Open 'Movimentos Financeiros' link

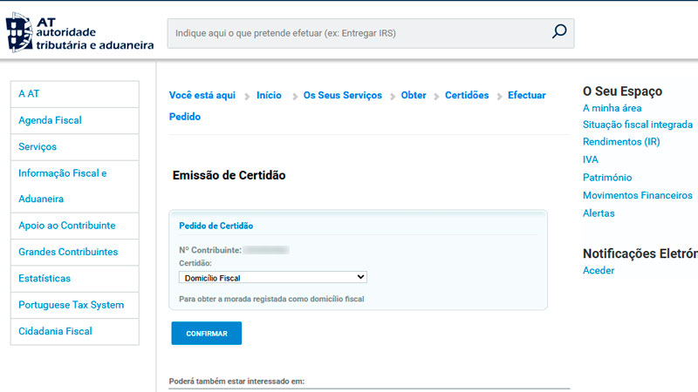click(x=638, y=195)
